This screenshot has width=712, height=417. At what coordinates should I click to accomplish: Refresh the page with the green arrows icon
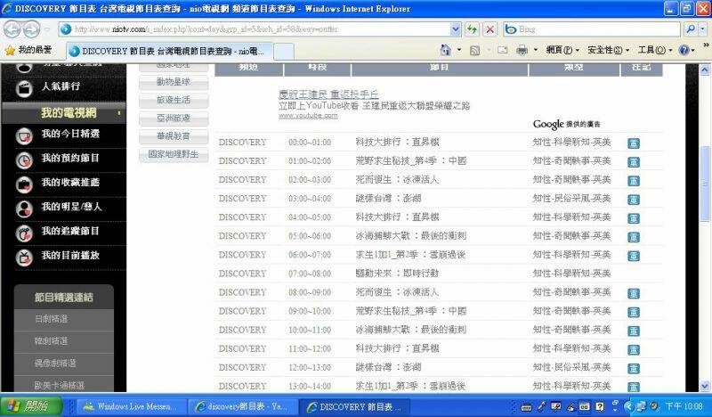click(473, 29)
